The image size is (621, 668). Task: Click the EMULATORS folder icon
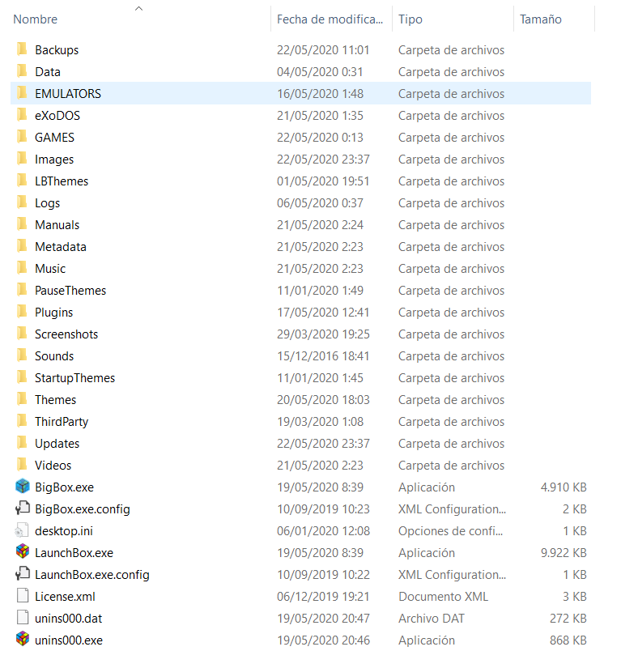tap(22, 92)
